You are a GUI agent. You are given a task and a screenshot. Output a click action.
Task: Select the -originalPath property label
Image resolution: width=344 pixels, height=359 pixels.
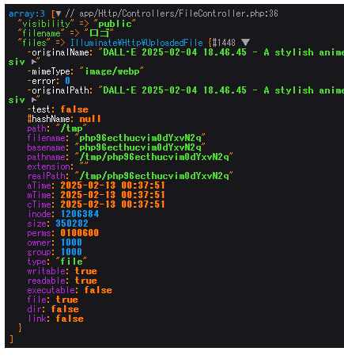(58, 90)
